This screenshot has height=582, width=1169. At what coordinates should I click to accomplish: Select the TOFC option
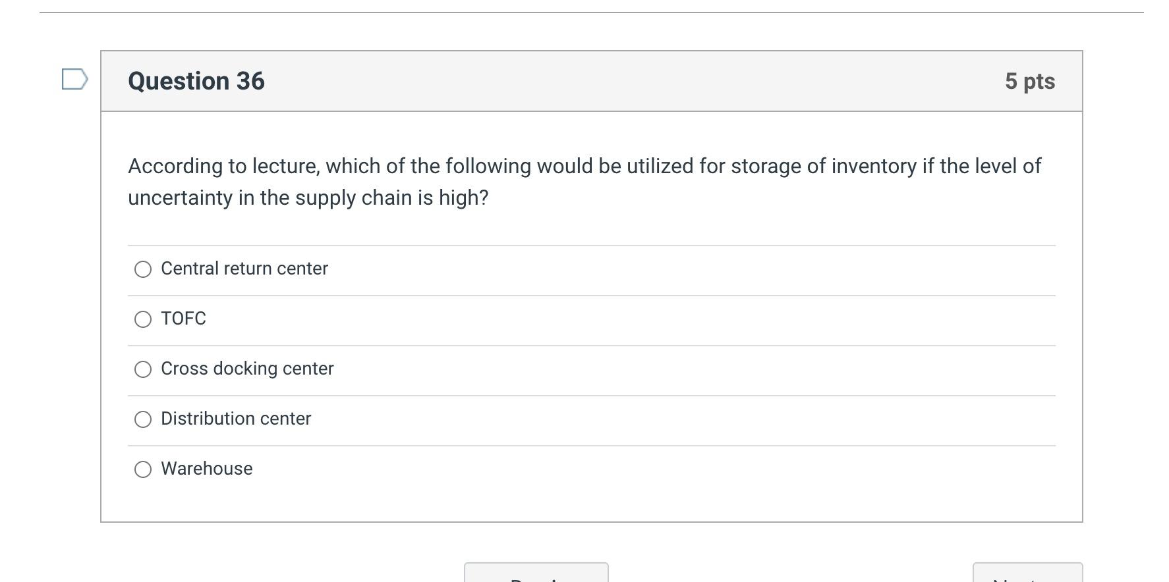(x=142, y=319)
